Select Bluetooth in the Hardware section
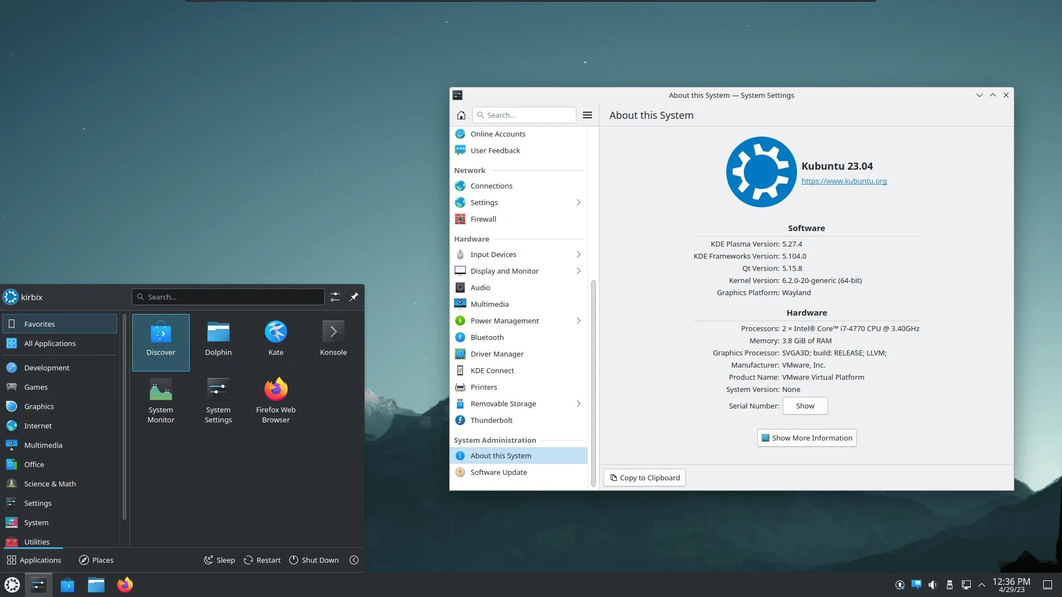Viewport: 1062px width, 597px height. [x=487, y=337]
